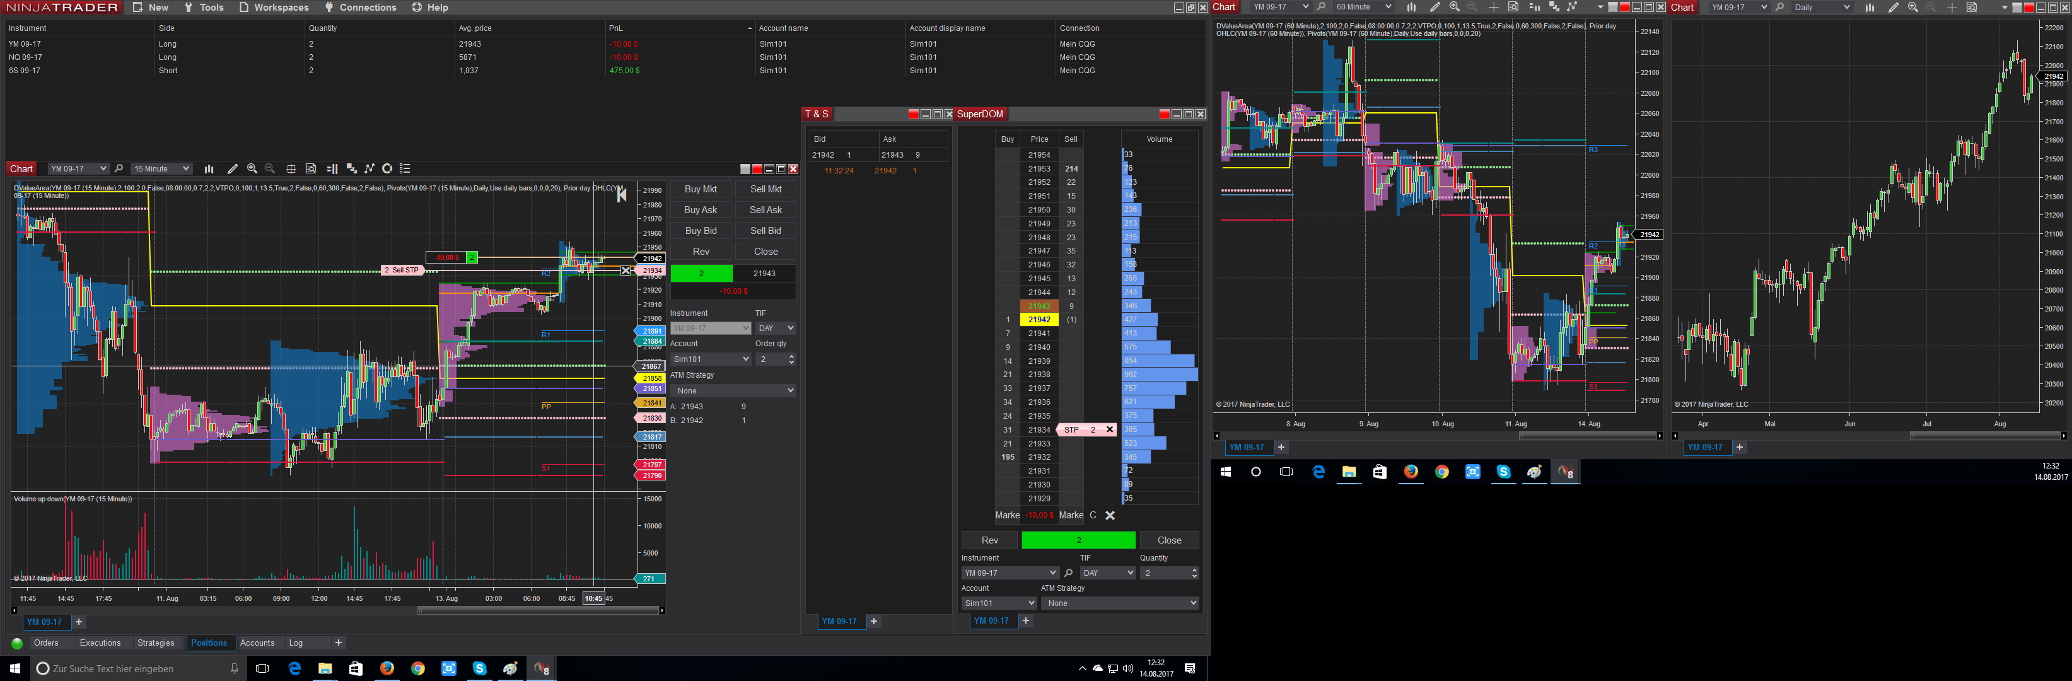Search instrument magnifier in 15 Minute chart
The width and height of the screenshot is (2072, 681).
[119, 169]
